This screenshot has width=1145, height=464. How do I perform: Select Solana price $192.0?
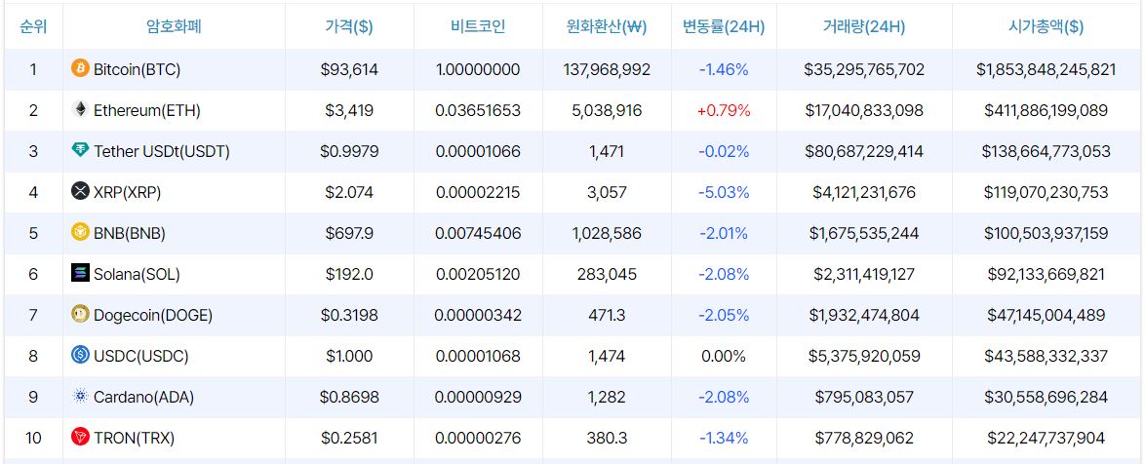(x=349, y=274)
